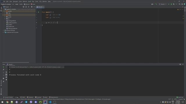Open the TODO tool window
Viewport: 186px width, 104px height.
[23, 97]
